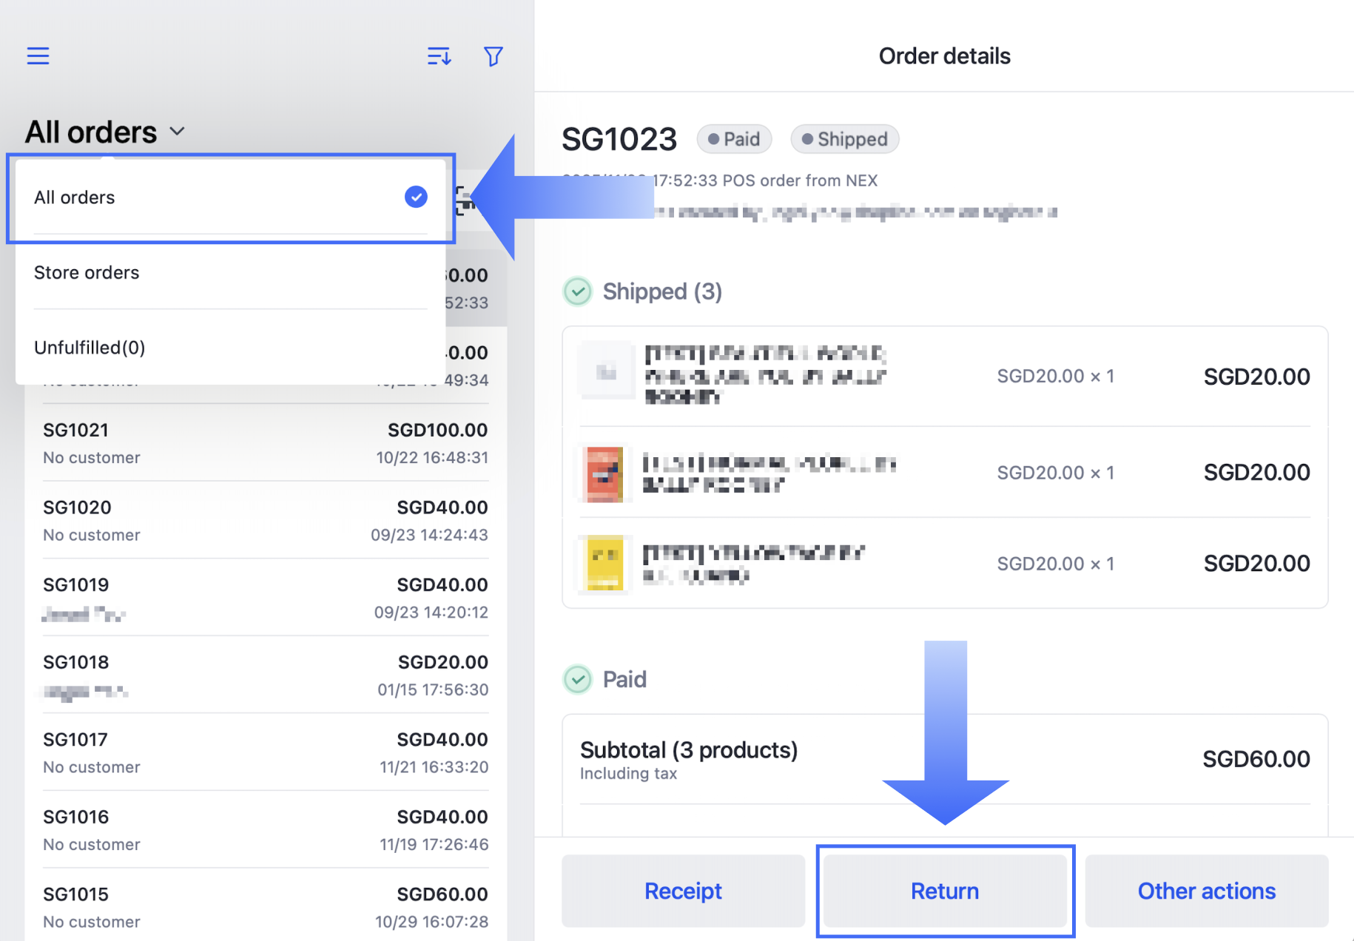Click the 09/23 14:24:43 timestamp
The height and width of the screenshot is (941, 1354).
[x=429, y=535]
